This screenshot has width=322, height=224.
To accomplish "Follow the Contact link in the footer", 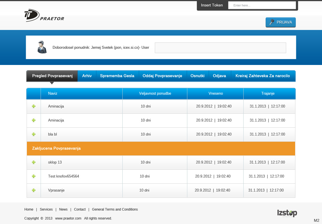I will (x=80, y=209).
